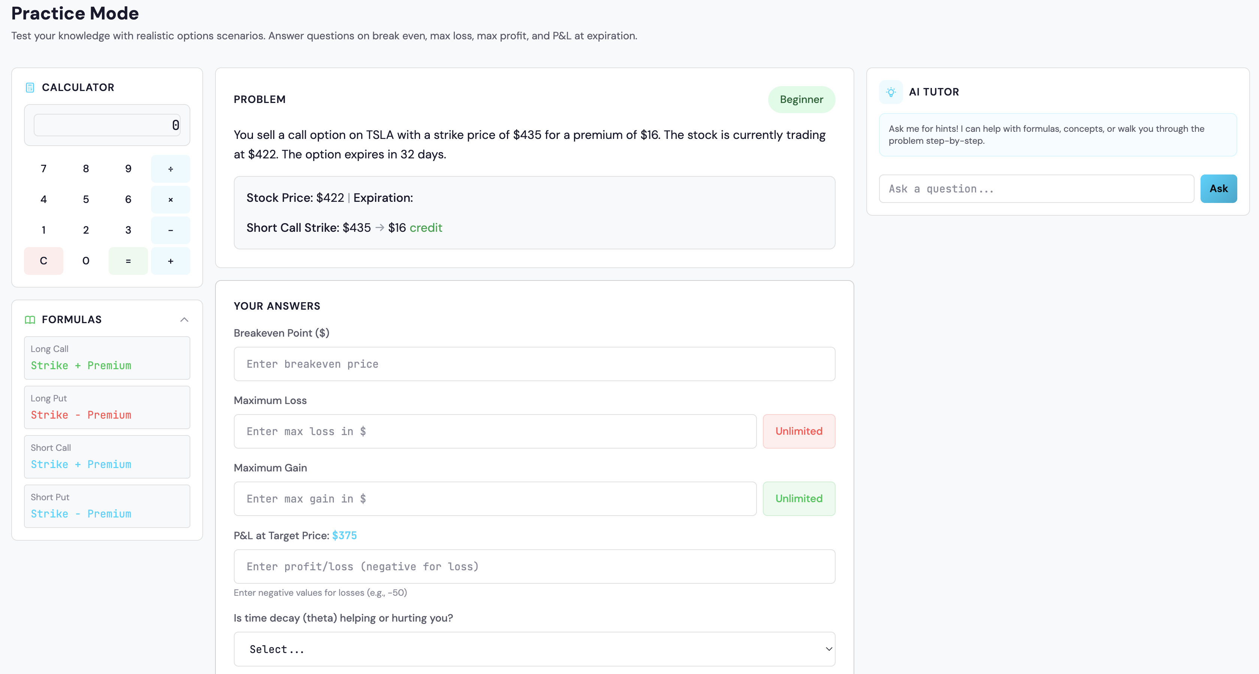The height and width of the screenshot is (674, 1259).
Task: Clear the calculator with C key
Action: [43, 261]
